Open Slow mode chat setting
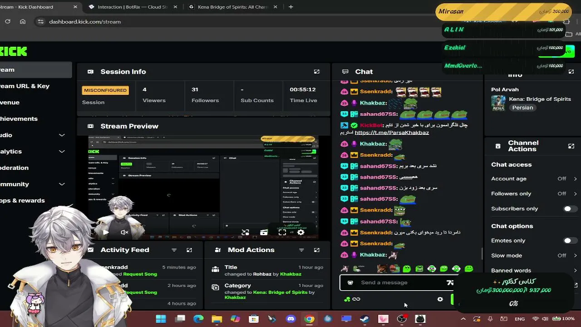 click(534, 256)
